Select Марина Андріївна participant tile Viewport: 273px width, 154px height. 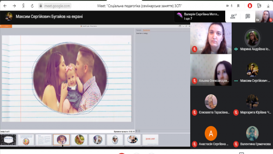point(252,38)
